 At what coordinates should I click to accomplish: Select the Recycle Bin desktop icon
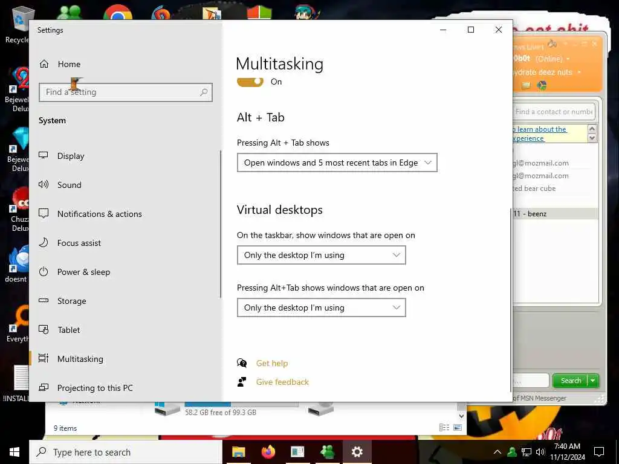18,25
